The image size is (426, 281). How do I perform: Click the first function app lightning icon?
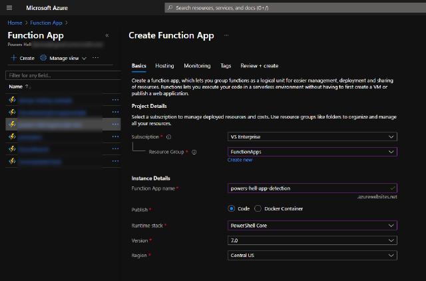[x=12, y=100]
